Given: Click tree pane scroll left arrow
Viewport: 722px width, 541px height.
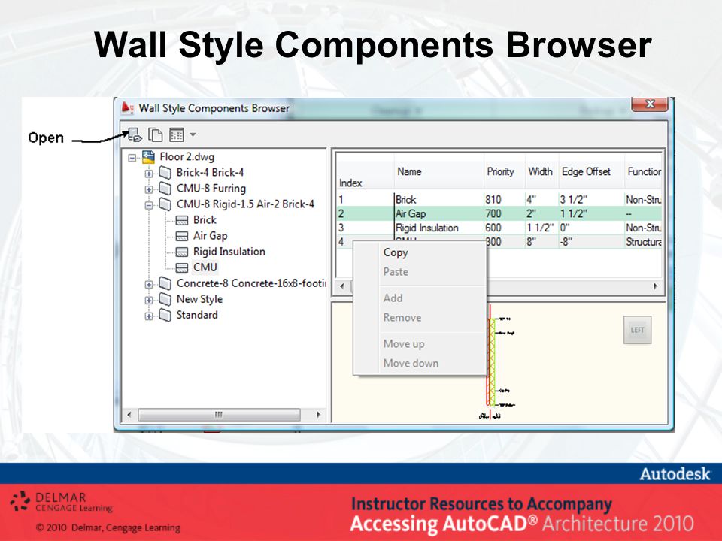Looking at the screenshot, I should [129, 415].
